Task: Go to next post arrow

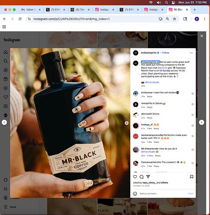Action: (x=202, y=122)
